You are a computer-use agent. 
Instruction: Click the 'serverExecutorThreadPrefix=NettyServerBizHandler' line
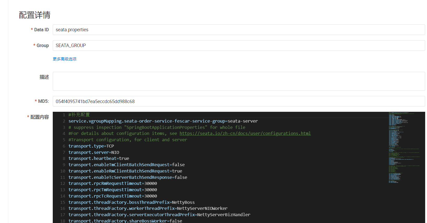coord(159,215)
